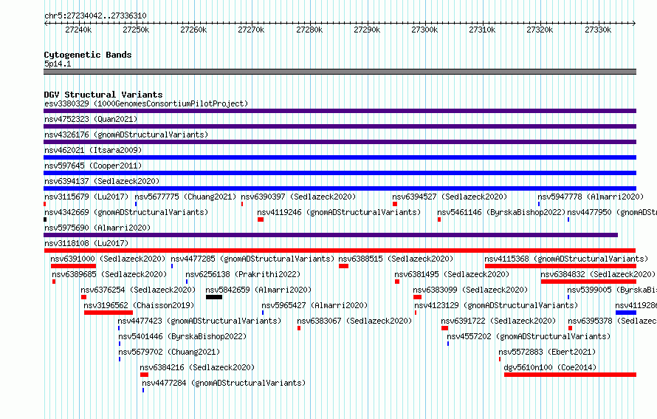The height and width of the screenshot is (419, 657).
Task: Click the nsv6381495 (Sedlazeck2020) label
Action: point(452,274)
